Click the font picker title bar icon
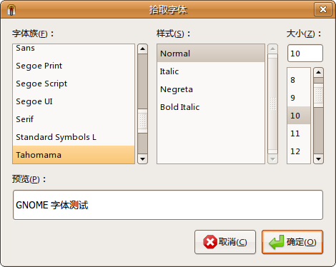 coord(11,9)
